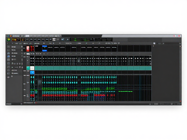The image size is (187, 140).
Task: Toggle the teal track header button
Action: (28, 68)
